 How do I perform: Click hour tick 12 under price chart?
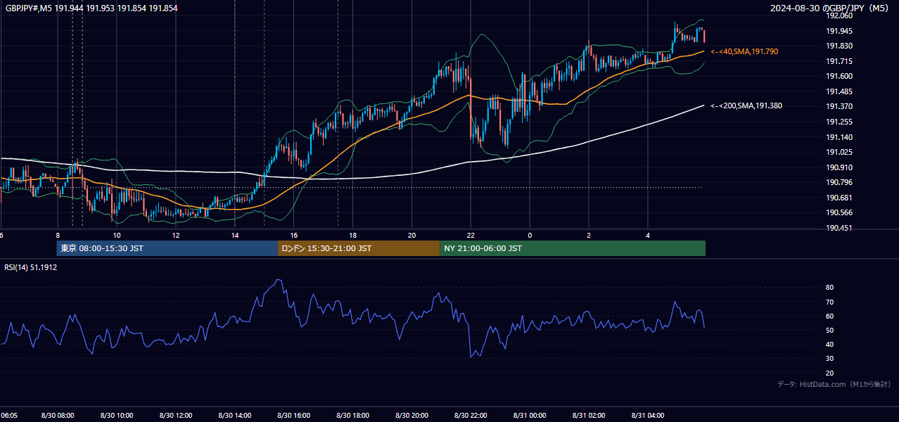(x=176, y=236)
